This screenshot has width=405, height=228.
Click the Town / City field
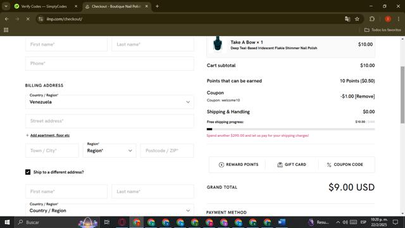click(x=52, y=151)
